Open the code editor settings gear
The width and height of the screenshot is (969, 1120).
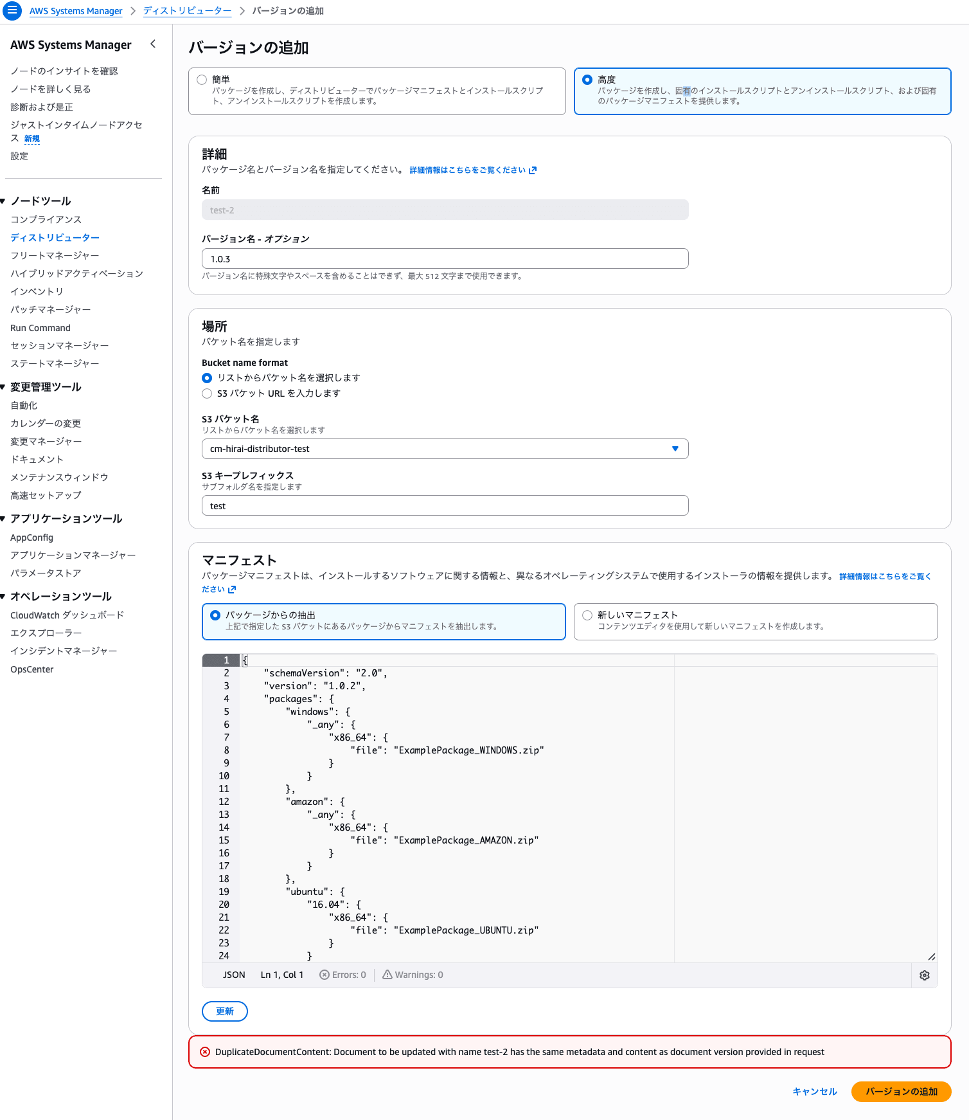pos(925,975)
